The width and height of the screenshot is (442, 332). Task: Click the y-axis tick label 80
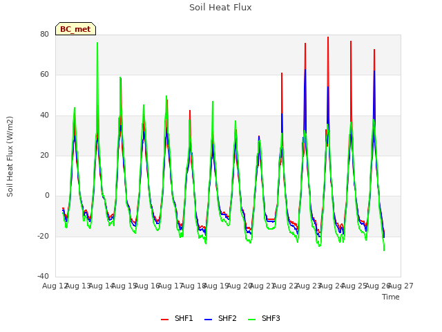click(x=44, y=34)
